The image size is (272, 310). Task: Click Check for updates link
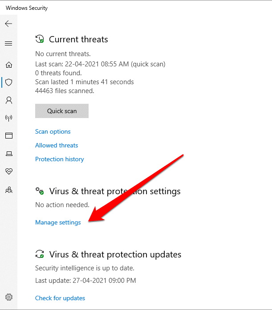click(x=60, y=298)
